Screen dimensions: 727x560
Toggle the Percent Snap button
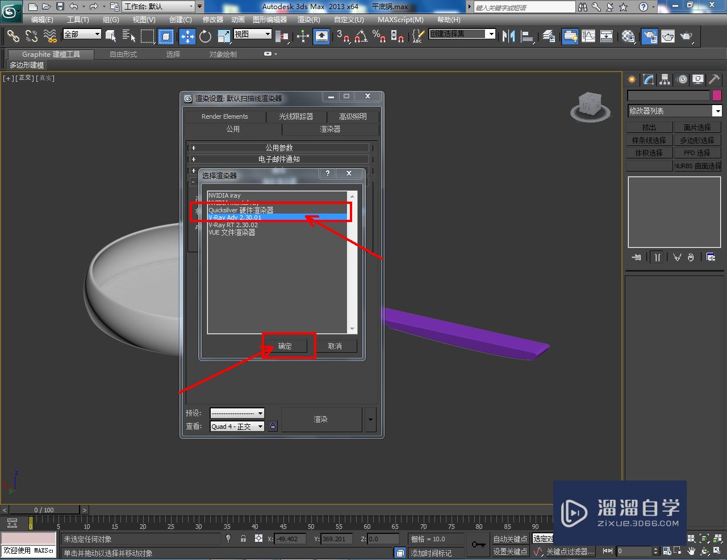(379, 36)
